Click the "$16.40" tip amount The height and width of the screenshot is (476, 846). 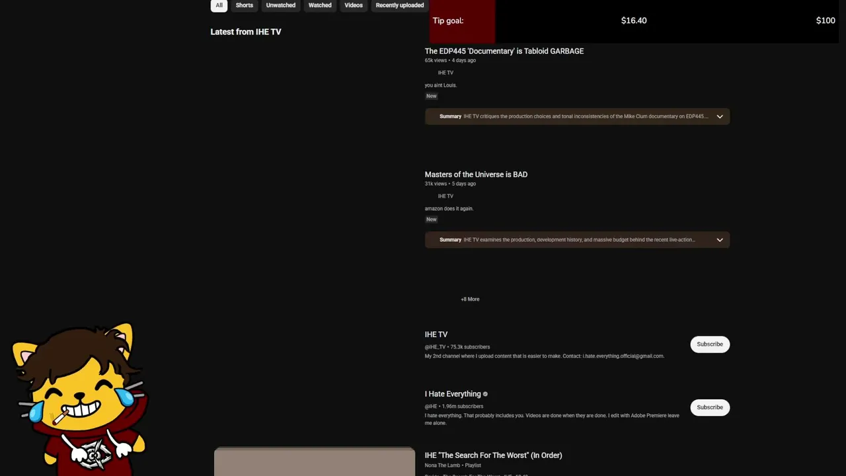(x=634, y=20)
